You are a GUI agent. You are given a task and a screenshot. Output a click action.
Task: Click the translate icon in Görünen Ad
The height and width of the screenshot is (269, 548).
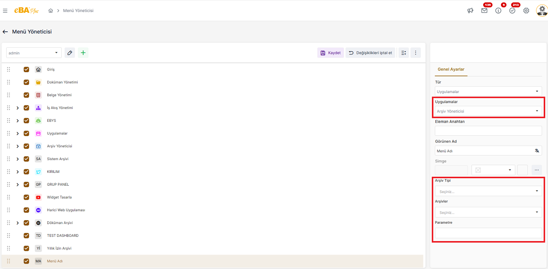(537, 151)
